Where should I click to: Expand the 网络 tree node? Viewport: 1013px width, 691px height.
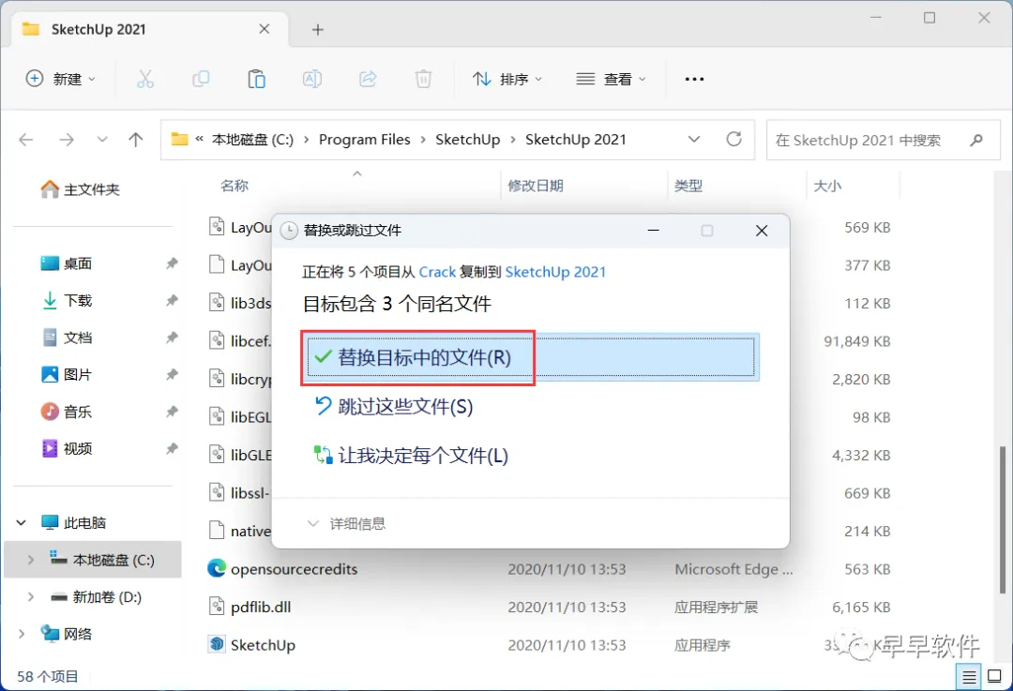[22, 634]
